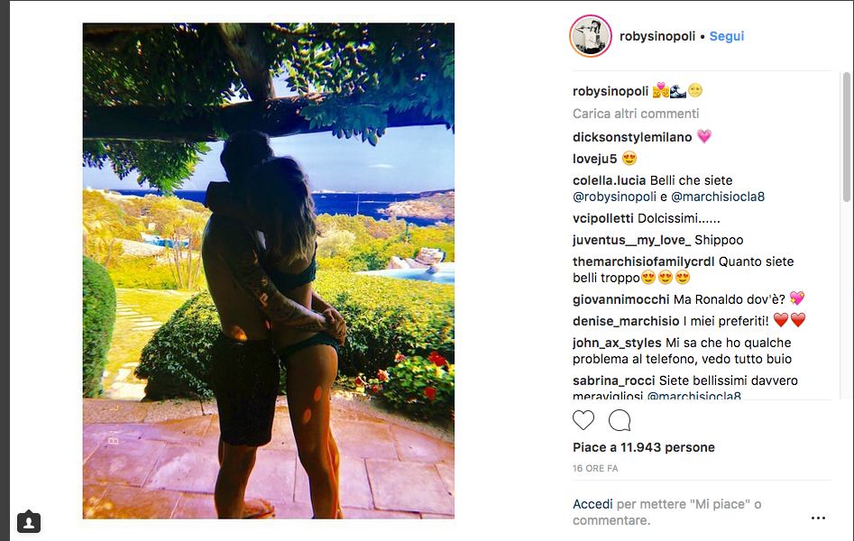Screen dimensions: 854x541
Task: Click the Accedi login link
Action: tap(592, 504)
